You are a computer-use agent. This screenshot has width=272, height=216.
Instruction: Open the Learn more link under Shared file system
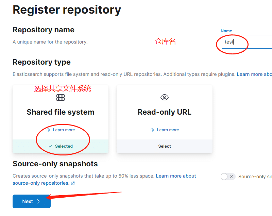(64, 130)
